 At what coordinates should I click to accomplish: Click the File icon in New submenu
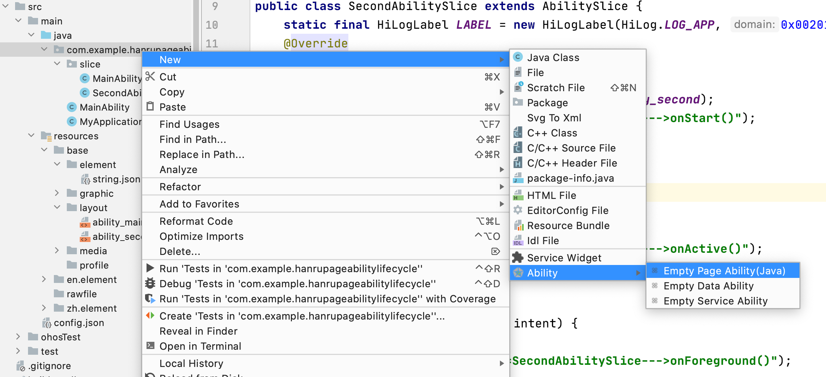pyautogui.click(x=518, y=73)
